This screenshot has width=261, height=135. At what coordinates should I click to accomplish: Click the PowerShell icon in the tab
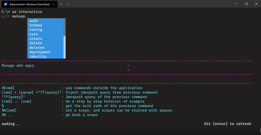[x=5, y=4]
